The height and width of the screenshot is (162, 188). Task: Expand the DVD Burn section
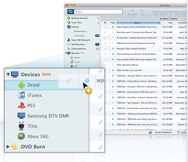click(8, 147)
